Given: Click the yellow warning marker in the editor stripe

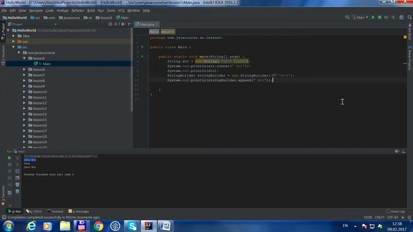Looking at the screenshot, I should coord(405,37).
